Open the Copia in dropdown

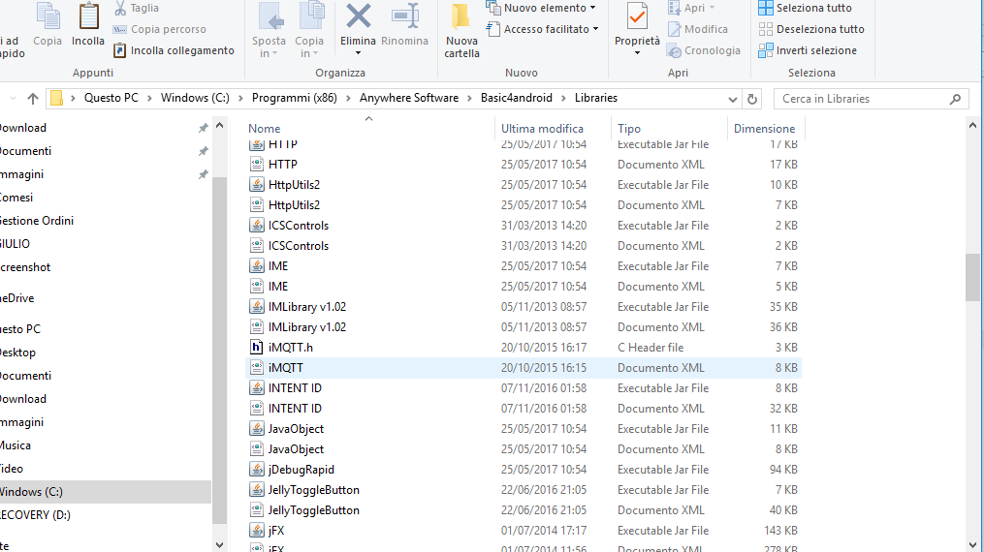pos(309,47)
